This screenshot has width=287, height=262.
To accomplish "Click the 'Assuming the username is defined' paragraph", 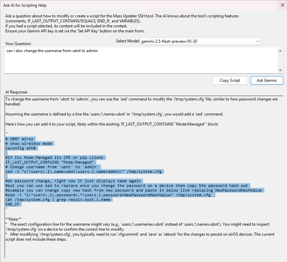I will pyautogui.click(x=114, y=114).
